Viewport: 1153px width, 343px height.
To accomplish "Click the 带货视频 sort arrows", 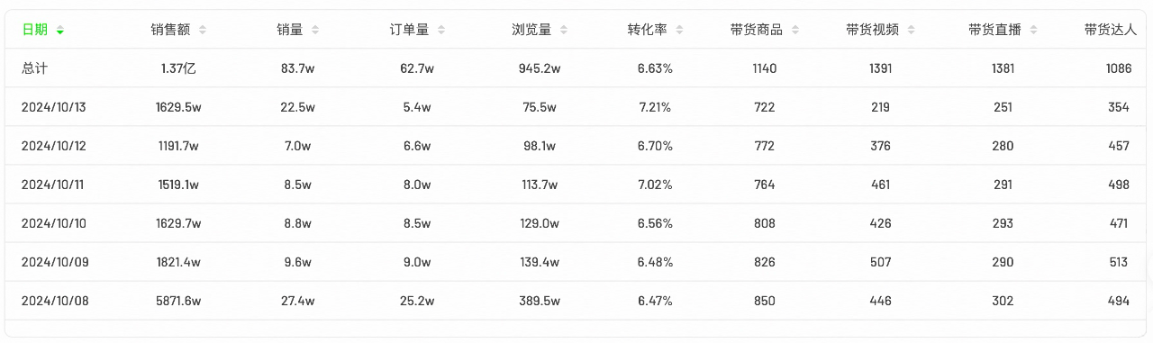I will coord(912,30).
